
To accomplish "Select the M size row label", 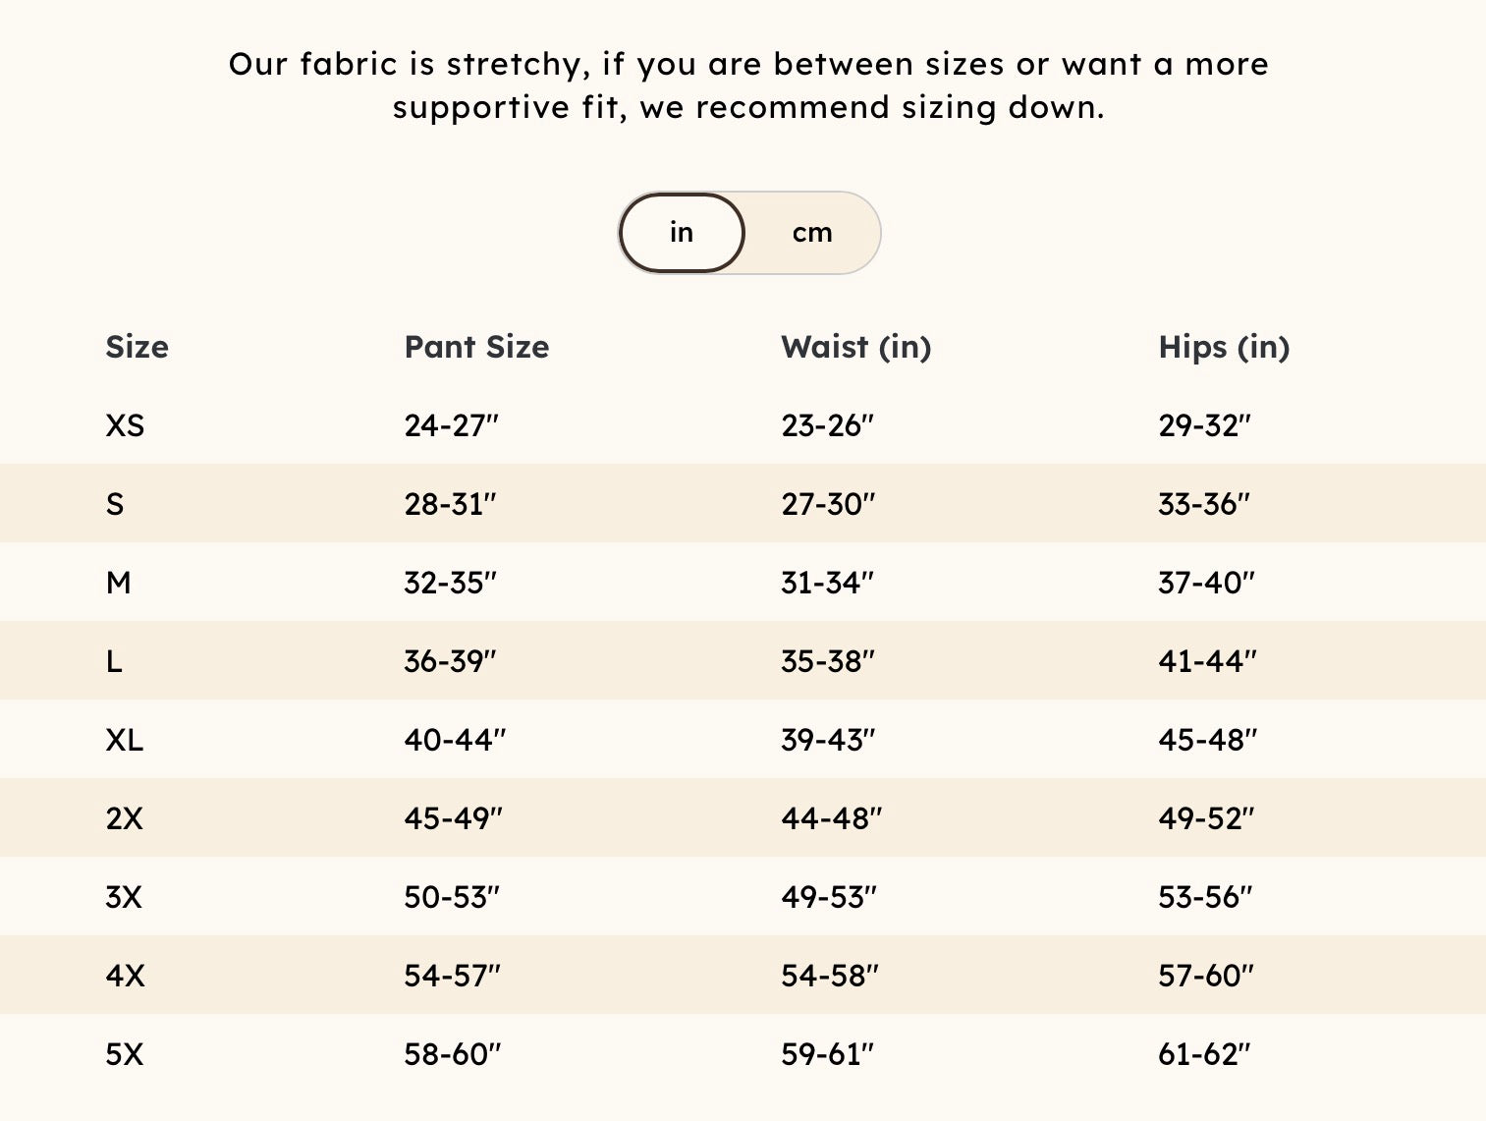I will [x=118, y=583].
